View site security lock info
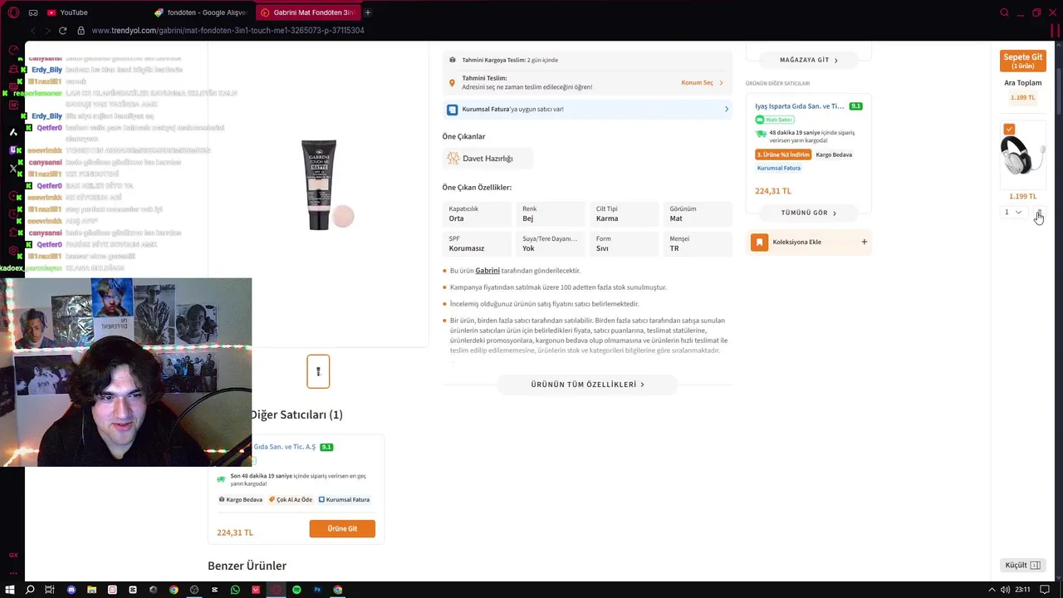The width and height of the screenshot is (1063, 598). tap(81, 31)
